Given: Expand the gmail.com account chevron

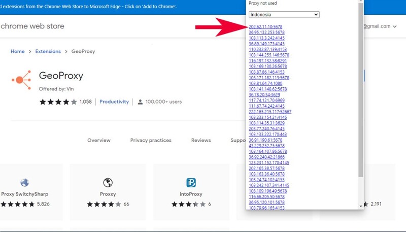Looking at the screenshot, I should pyautogui.click(x=395, y=26).
